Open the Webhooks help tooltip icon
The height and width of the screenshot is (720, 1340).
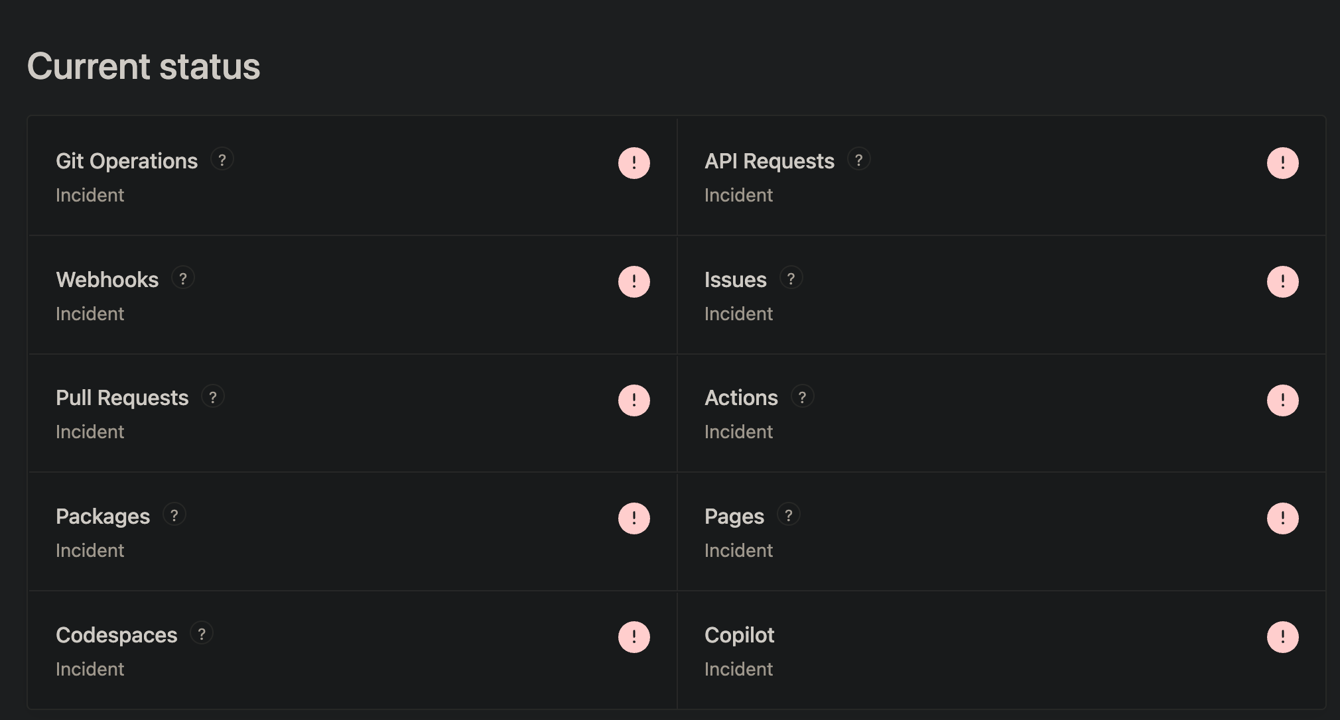click(183, 278)
